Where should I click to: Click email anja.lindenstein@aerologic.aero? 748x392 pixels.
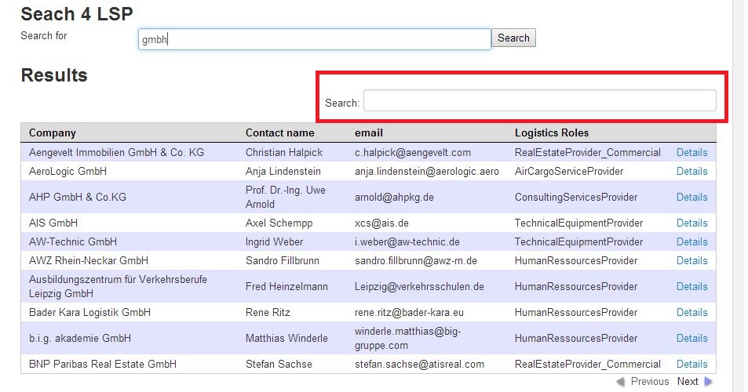coord(426,171)
